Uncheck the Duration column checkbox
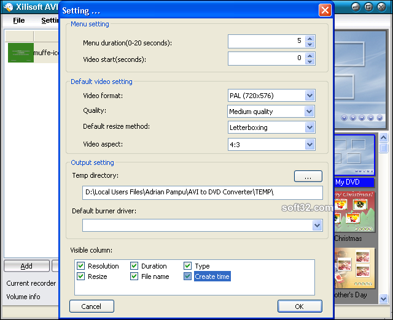393x320 pixels. coord(134,265)
